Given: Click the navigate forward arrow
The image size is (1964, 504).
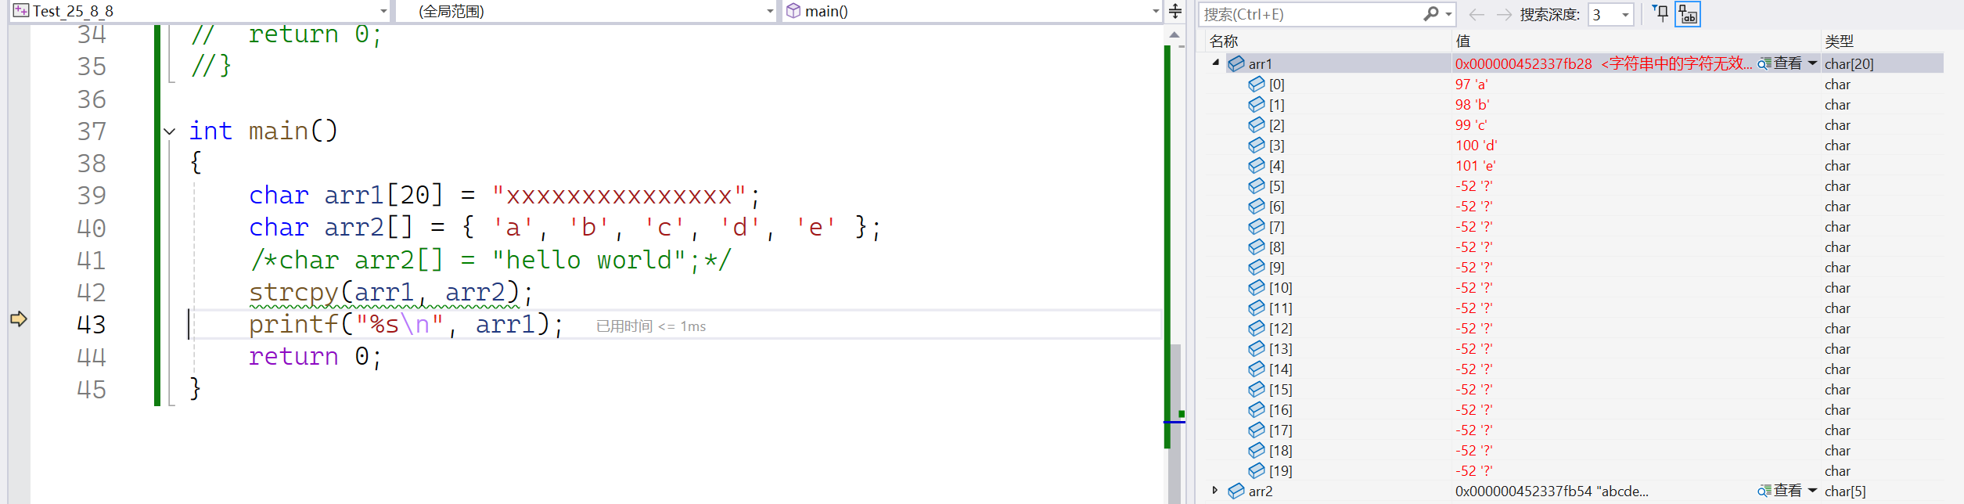Looking at the screenshot, I should click(x=1503, y=14).
